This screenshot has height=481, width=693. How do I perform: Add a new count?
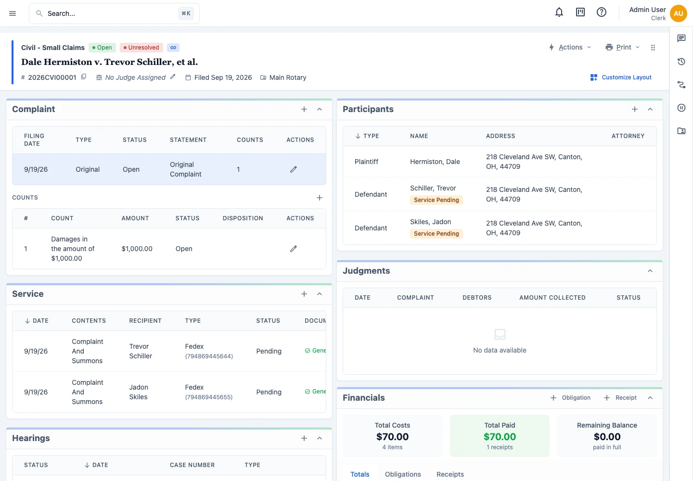tap(320, 198)
